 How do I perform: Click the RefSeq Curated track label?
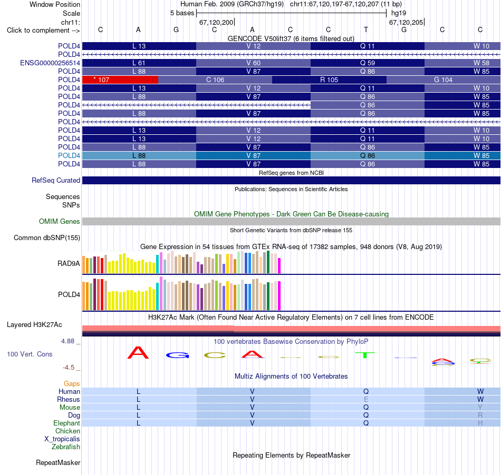pos(56,180)
